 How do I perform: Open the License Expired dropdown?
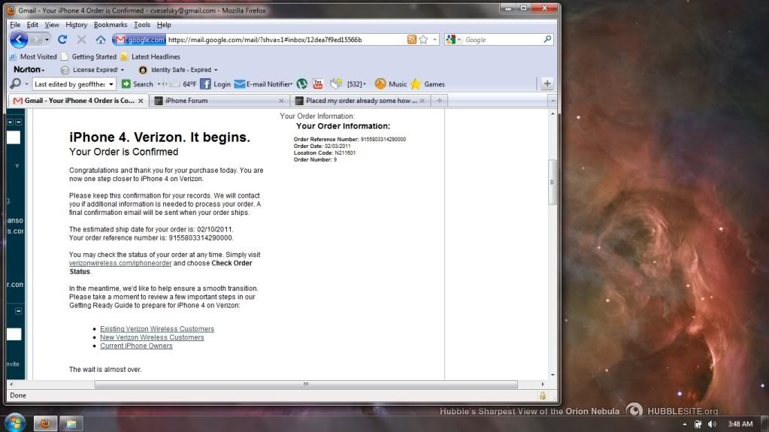92,70
